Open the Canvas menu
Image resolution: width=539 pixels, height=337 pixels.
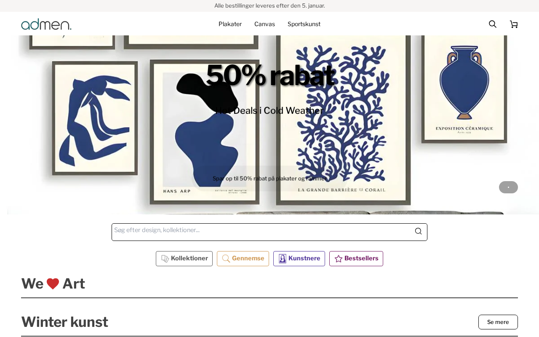point(264,24)
